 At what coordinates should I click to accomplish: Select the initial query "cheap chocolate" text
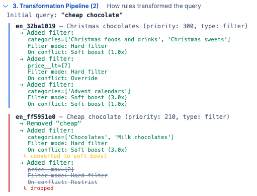[x=92, y=15]
